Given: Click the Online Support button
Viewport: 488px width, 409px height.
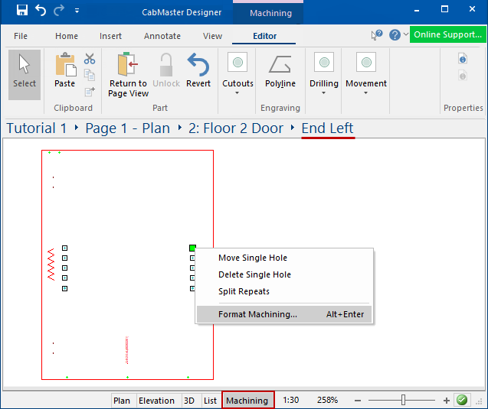Looking at the screenshot, I should [447, 35].
